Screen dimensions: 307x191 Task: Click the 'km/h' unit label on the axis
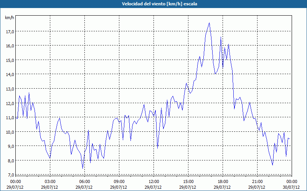click(x=9, y=18)
